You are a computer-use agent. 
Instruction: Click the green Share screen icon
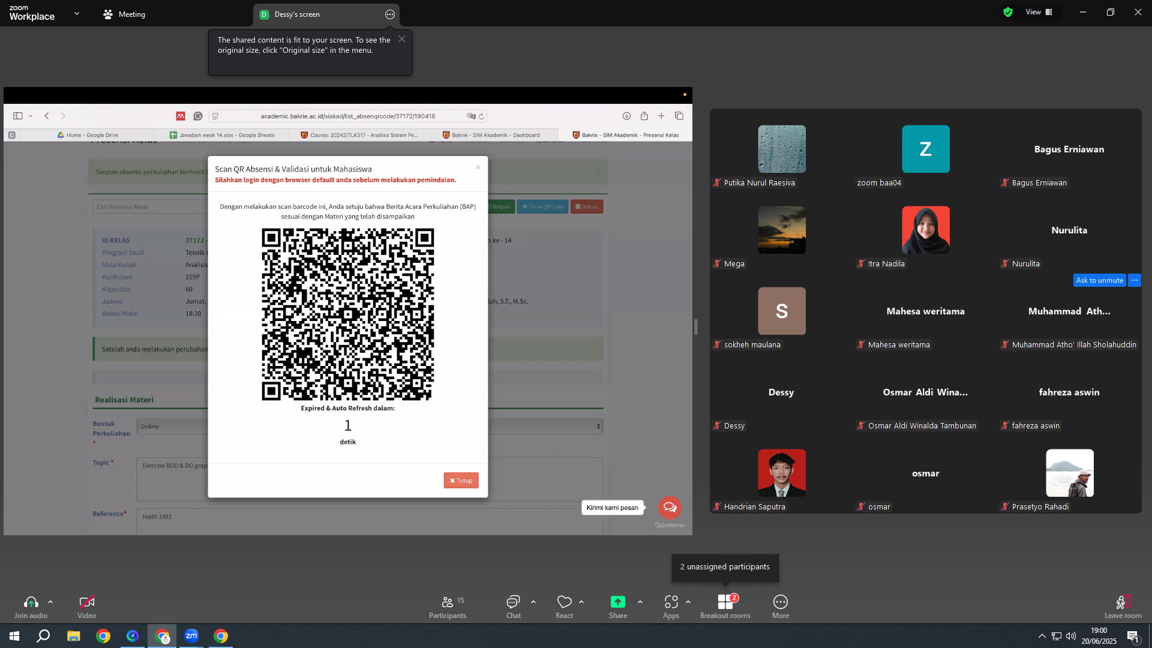click(618, 602)
